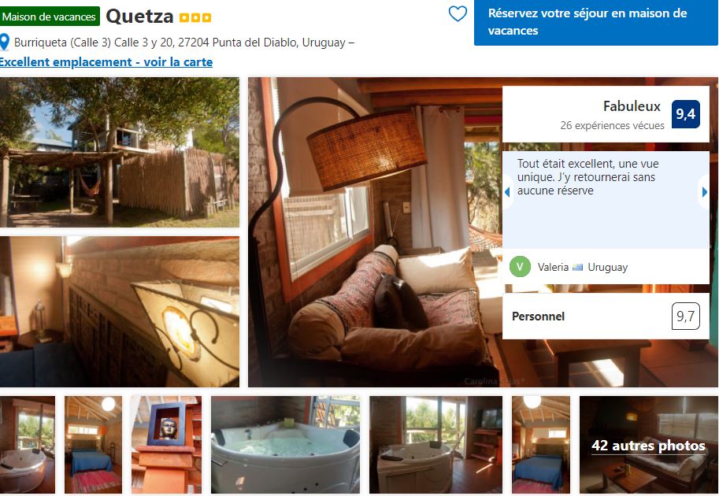Open "42 autres photos" gallery thumbnail
This screenshot has width=719, height=496.
(x=648, y=445)
